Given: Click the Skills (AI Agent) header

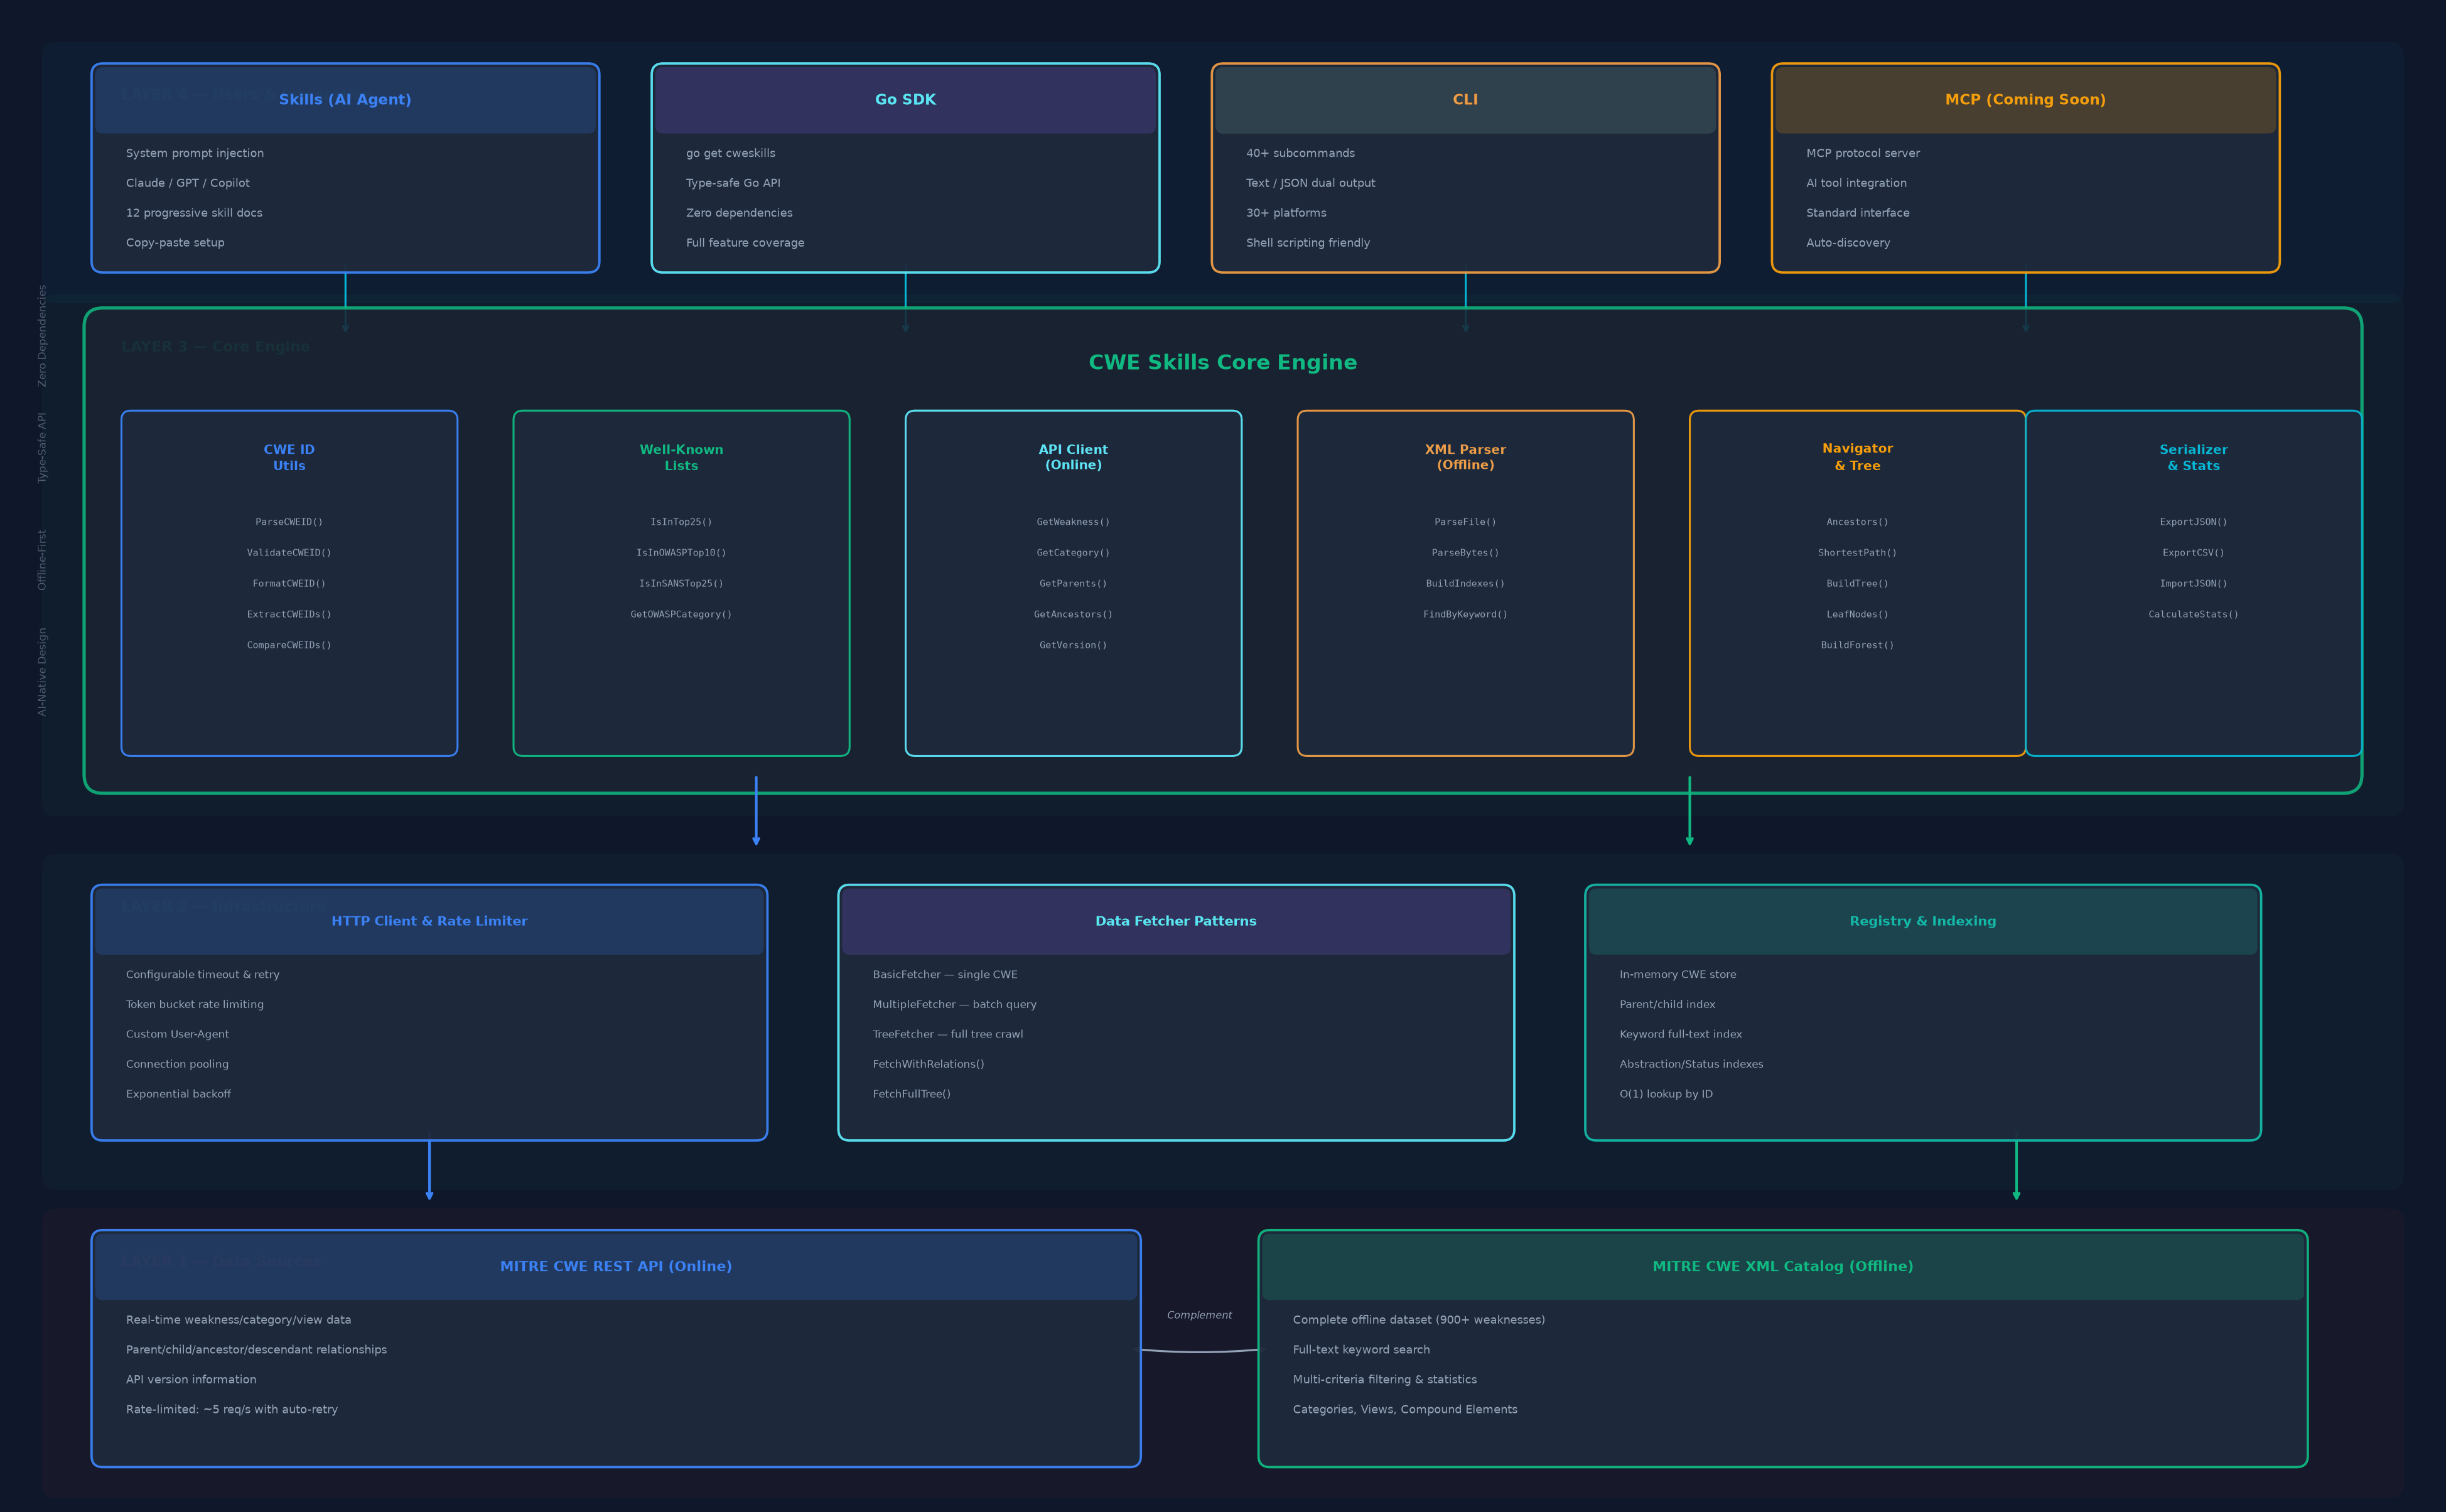Looking at the screenshot, I should click(x=345, y=100).
